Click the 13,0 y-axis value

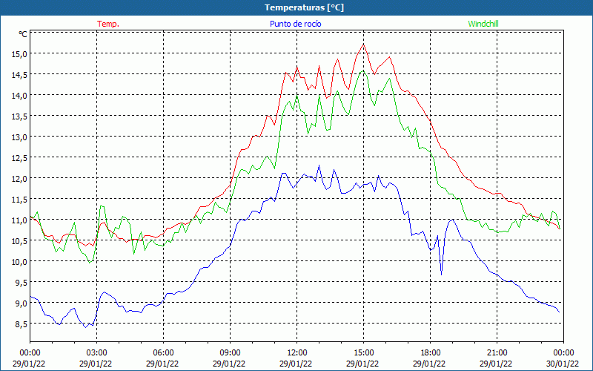(20, 137)
